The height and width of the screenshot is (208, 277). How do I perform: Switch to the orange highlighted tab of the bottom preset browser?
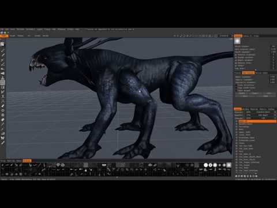click(27, 161)
